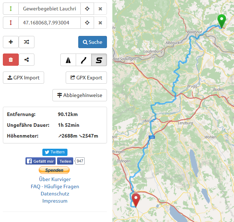Show Abbiegehinweise turn instructions

pos(80,95)
